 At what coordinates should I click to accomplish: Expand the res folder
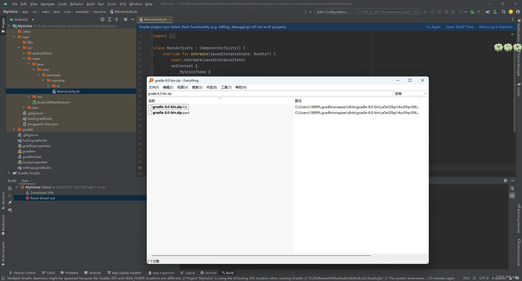pyautogui.click(x=29, y=97)
